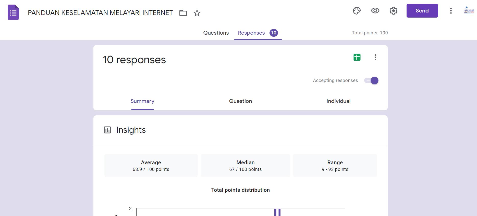Image resolution: width=477 pixels, height=216 pixels.
Task: Create spreadsheet from responses
Action: 357,57
